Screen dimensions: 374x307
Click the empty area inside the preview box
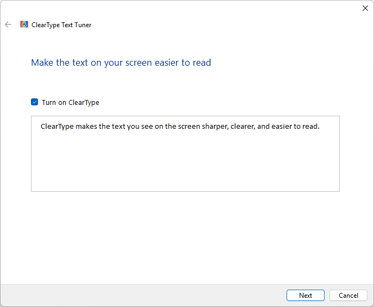[185, 163]
